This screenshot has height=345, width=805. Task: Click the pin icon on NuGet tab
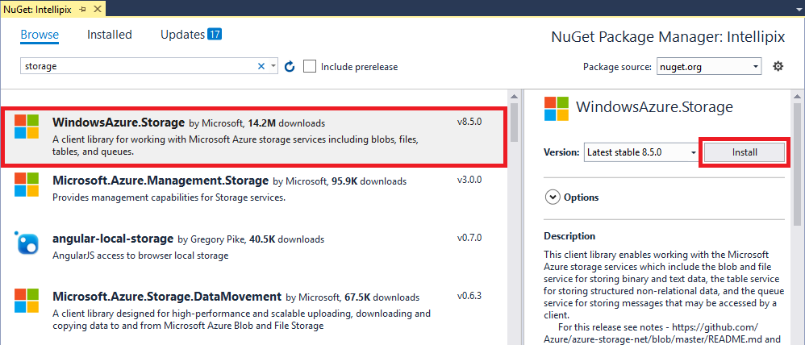[84, 6]
